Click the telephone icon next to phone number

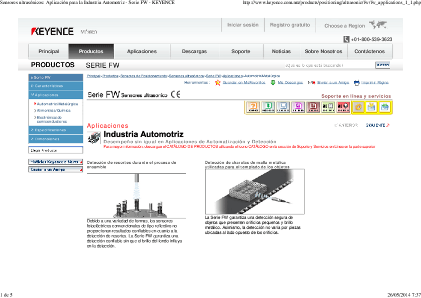[x=347, y=39]
